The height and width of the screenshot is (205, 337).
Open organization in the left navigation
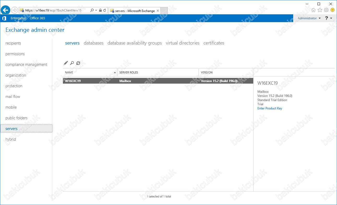point(16,75)
